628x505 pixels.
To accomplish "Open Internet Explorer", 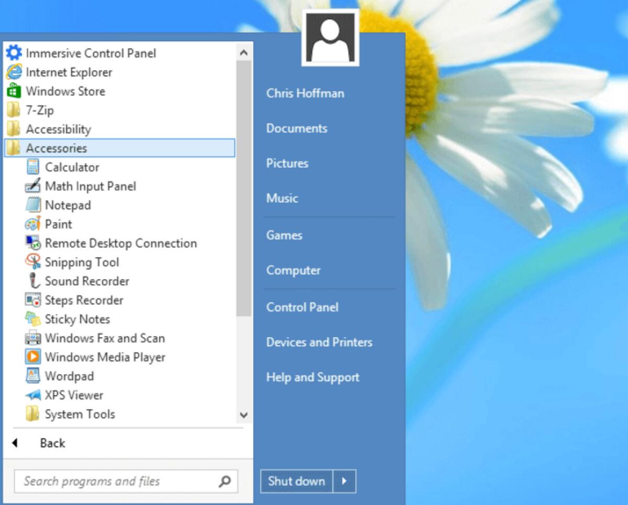I will click(x=68, y=72).
